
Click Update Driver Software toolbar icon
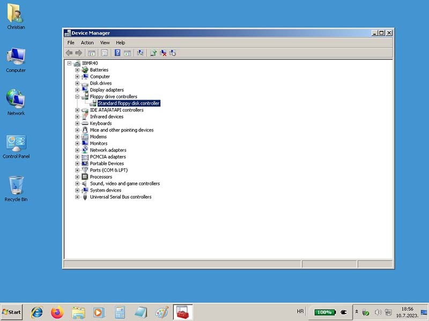coord(153,53)
